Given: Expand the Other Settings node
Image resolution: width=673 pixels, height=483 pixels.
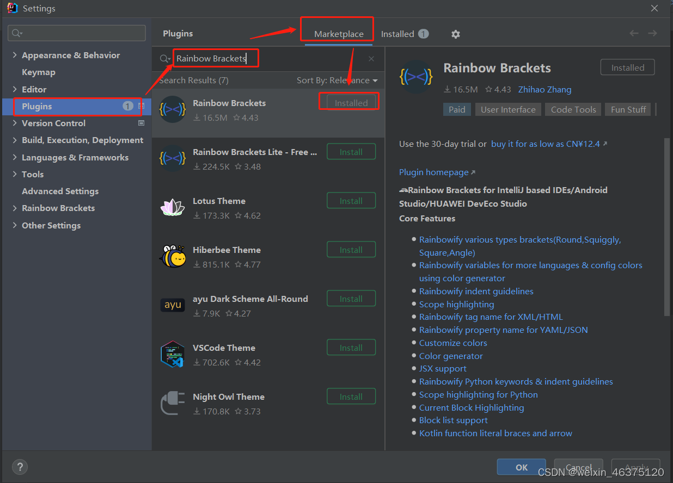Looking at the screenshot, I should [x=14, y=226].
